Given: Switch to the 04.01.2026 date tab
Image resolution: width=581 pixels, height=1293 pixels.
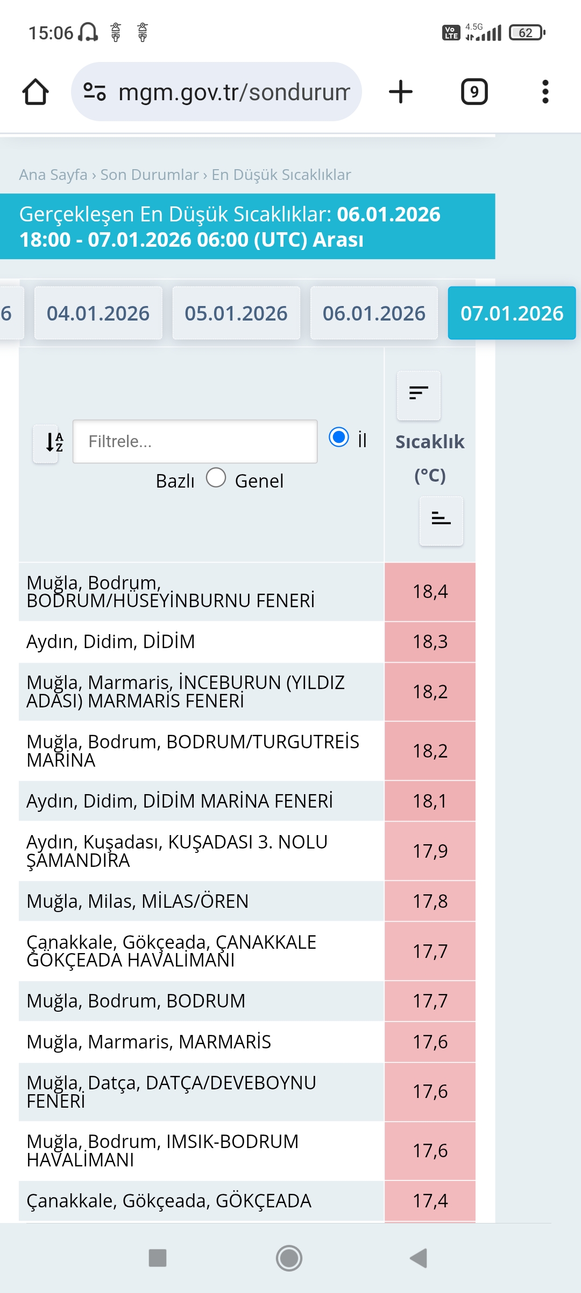Looking at the screenshot, I should pyautogui.click(x=98, y=313).
